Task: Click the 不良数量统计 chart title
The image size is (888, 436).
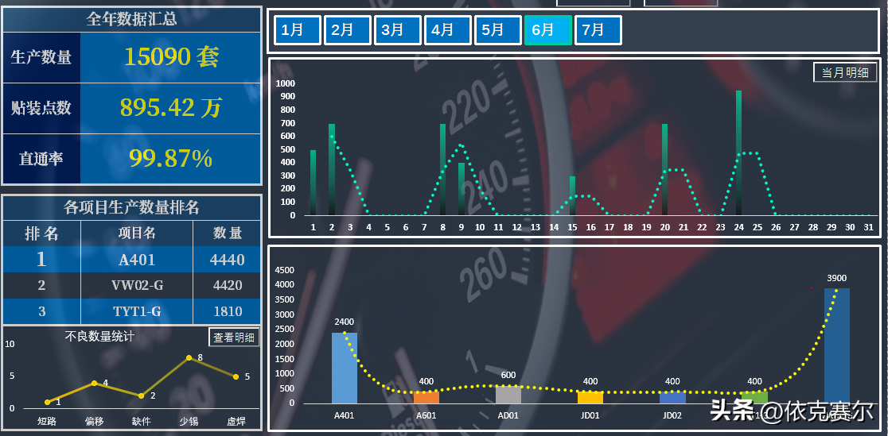Action: (x=99, y=337)
